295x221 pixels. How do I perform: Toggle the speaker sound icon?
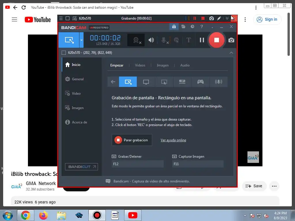click(x=151, y=40)
